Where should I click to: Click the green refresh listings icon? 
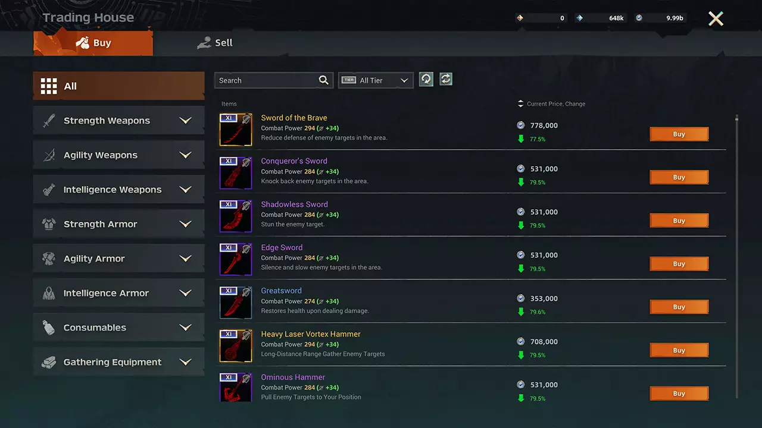pyautogui.click(x=446, y=79)
